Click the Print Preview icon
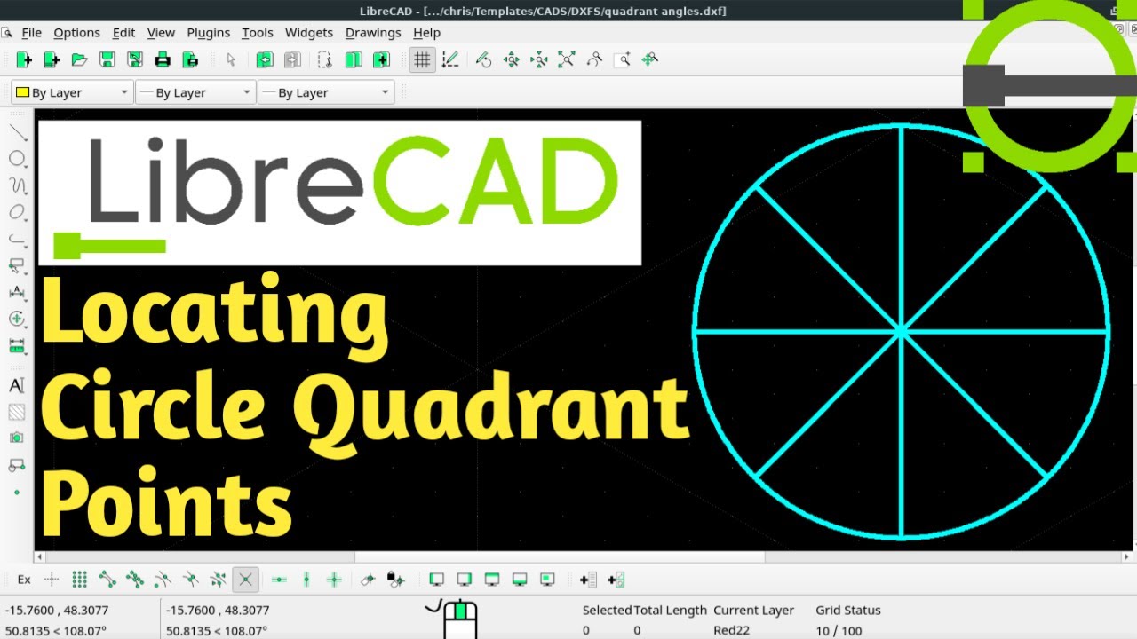 click(189, 60)
